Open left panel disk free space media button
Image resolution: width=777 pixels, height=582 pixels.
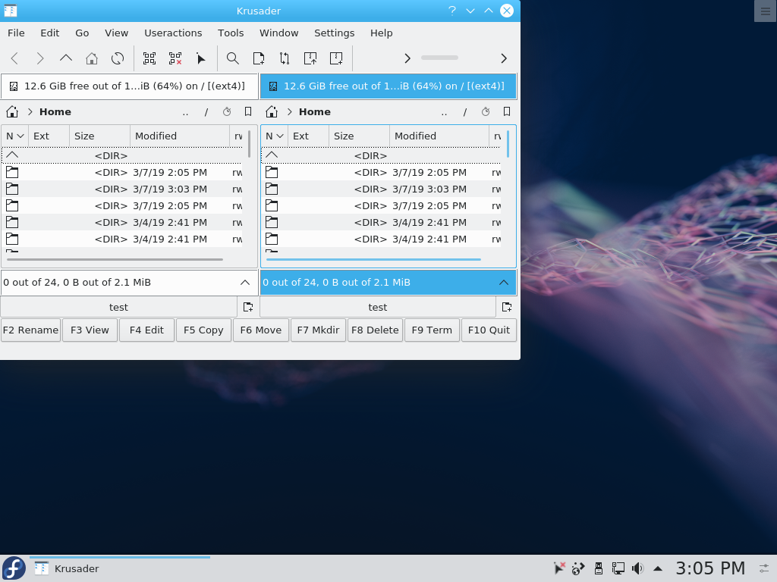pyautogui.click(x=129, y=86)
